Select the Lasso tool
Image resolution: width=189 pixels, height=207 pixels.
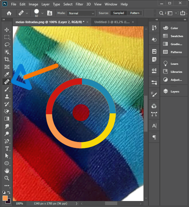(x=7, y=45)
